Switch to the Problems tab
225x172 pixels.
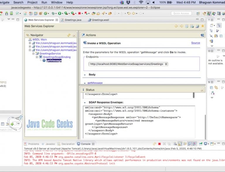click(x=32, y=144)
